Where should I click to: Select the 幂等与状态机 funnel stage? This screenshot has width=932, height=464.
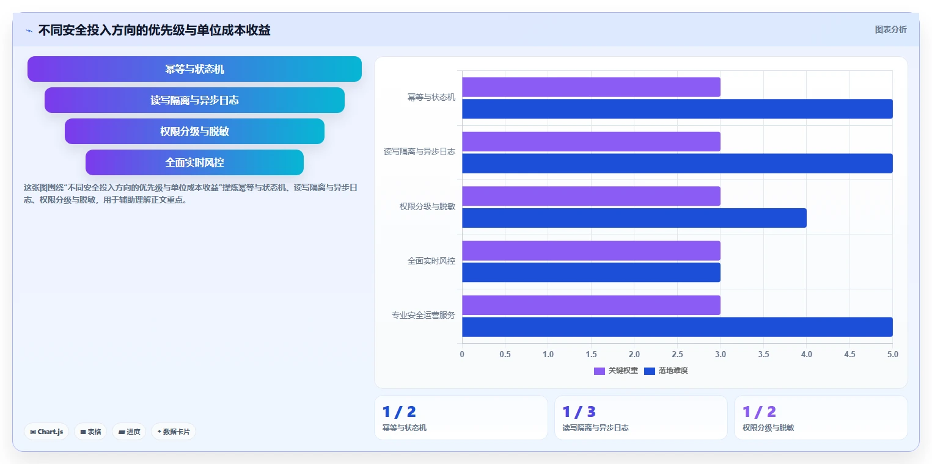point(194,69)
